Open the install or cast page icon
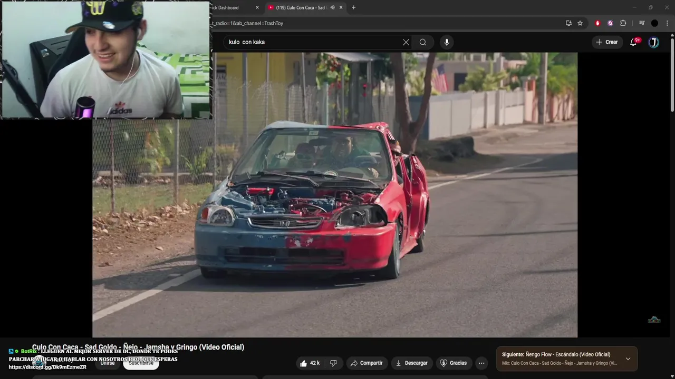Screen dimensions: 675x379 568,23
